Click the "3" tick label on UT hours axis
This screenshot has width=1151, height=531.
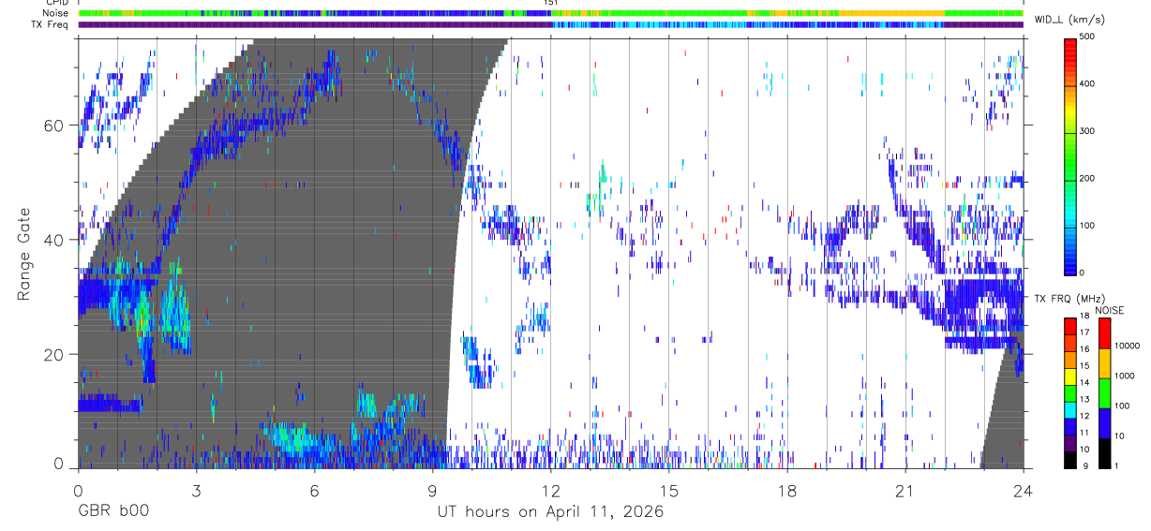(196, 491)
